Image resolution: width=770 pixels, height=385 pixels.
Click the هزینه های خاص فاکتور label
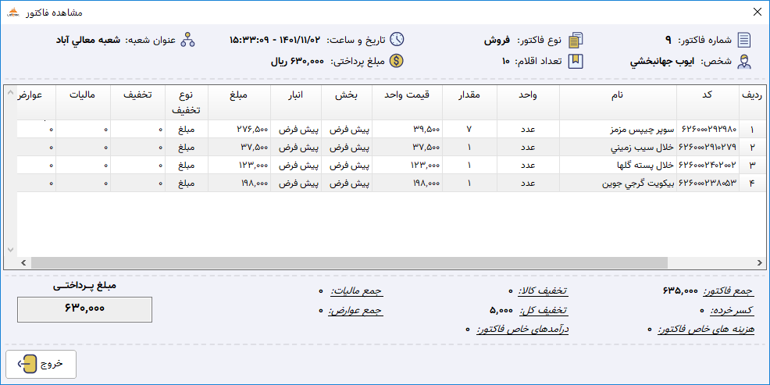click(706, 330)
